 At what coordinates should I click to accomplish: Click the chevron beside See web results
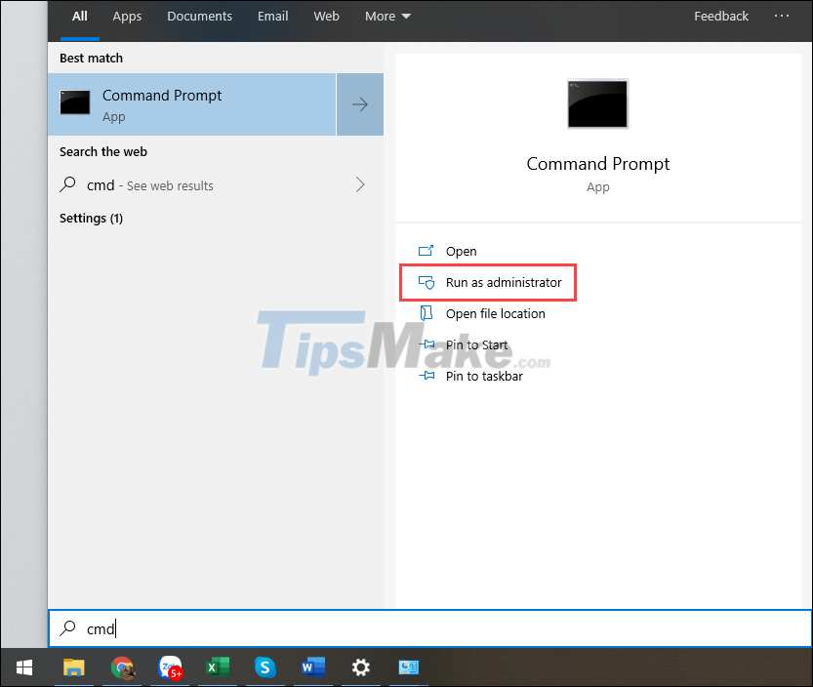[x=360, y=184]
